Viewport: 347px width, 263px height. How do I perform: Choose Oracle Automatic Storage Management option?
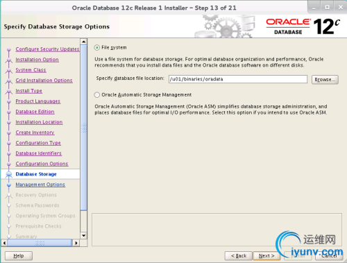click(97, 95)
